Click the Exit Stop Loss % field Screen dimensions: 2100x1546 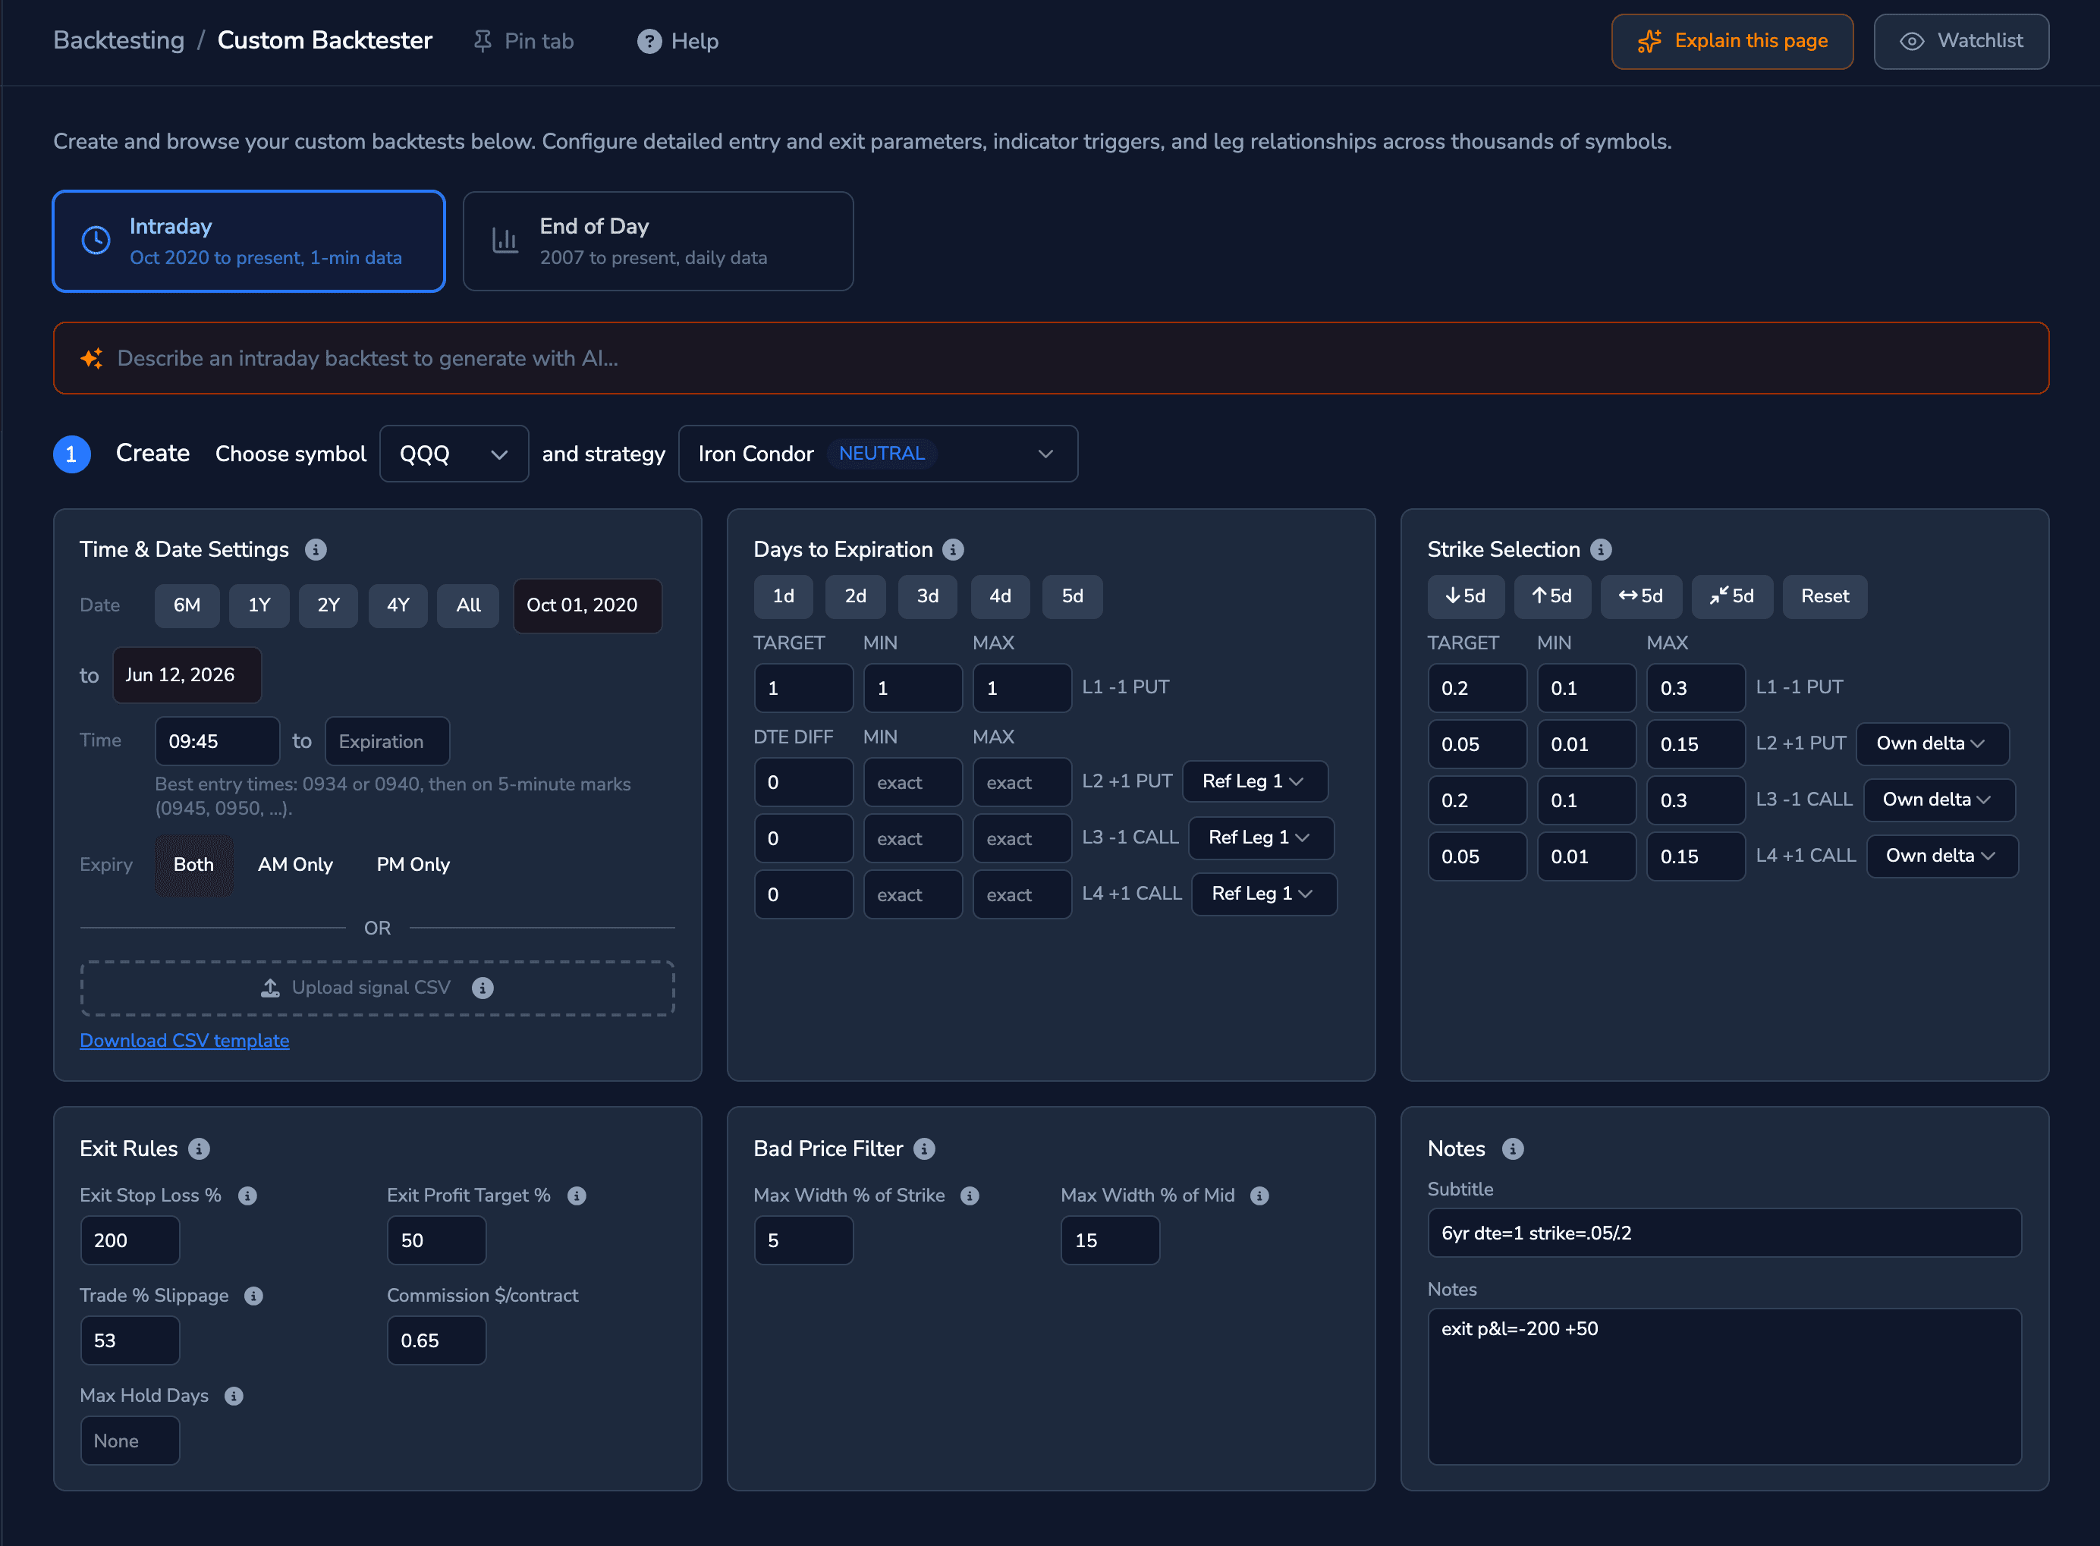coord(130,1240)
